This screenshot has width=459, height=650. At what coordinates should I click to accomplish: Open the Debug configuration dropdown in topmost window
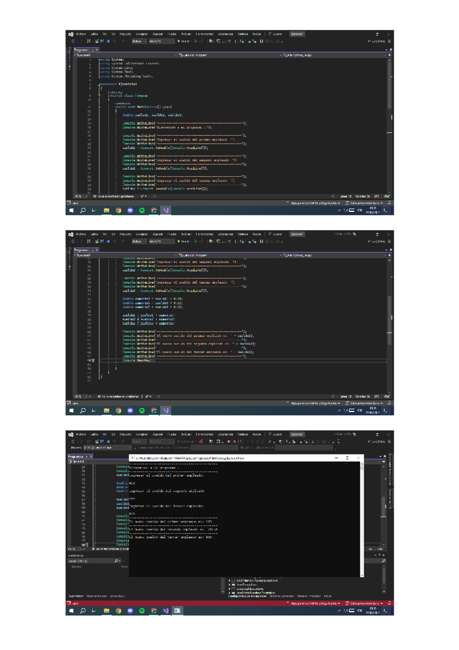tap(139, 41)
